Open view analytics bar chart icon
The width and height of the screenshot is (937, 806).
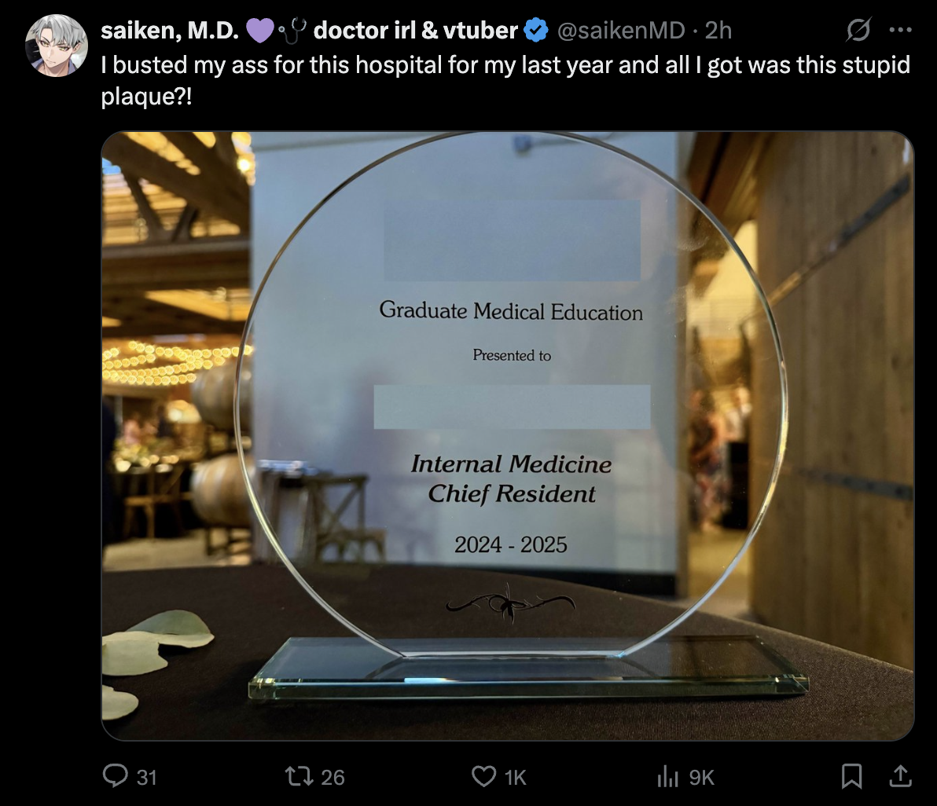point(668,776)
